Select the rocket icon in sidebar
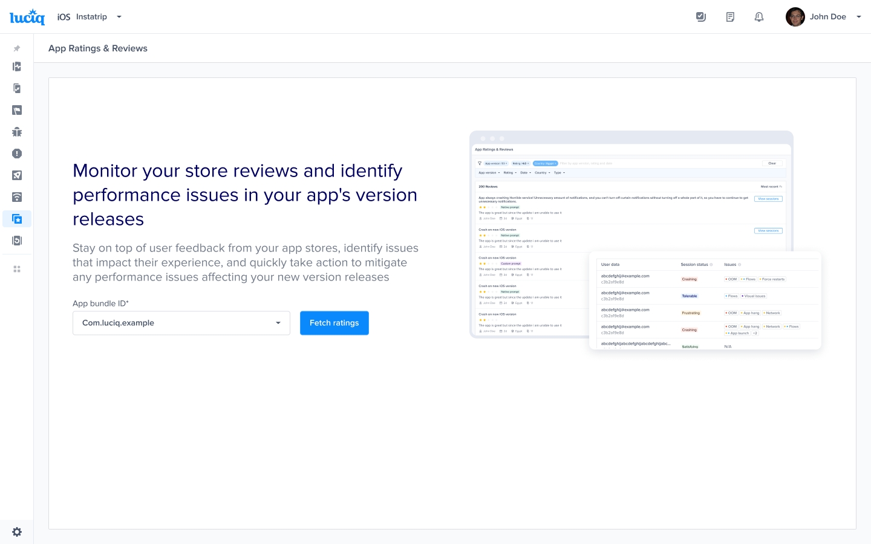871x544 pixels. pos(17,175)
